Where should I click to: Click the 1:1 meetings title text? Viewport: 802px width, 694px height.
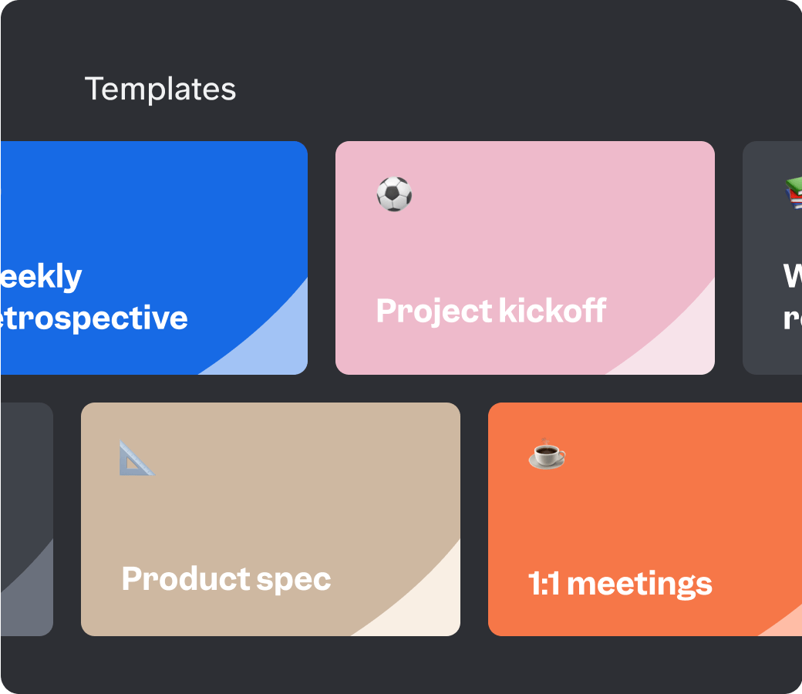[618, 584]
